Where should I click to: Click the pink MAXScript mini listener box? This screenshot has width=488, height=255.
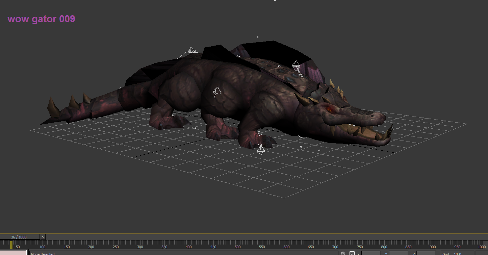[13, 253]
